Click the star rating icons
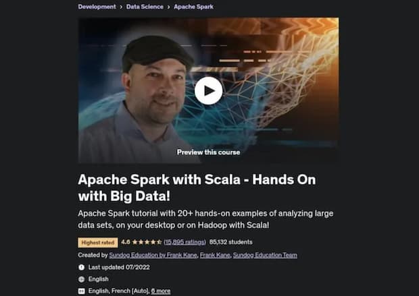 click(x=147, y=242)
